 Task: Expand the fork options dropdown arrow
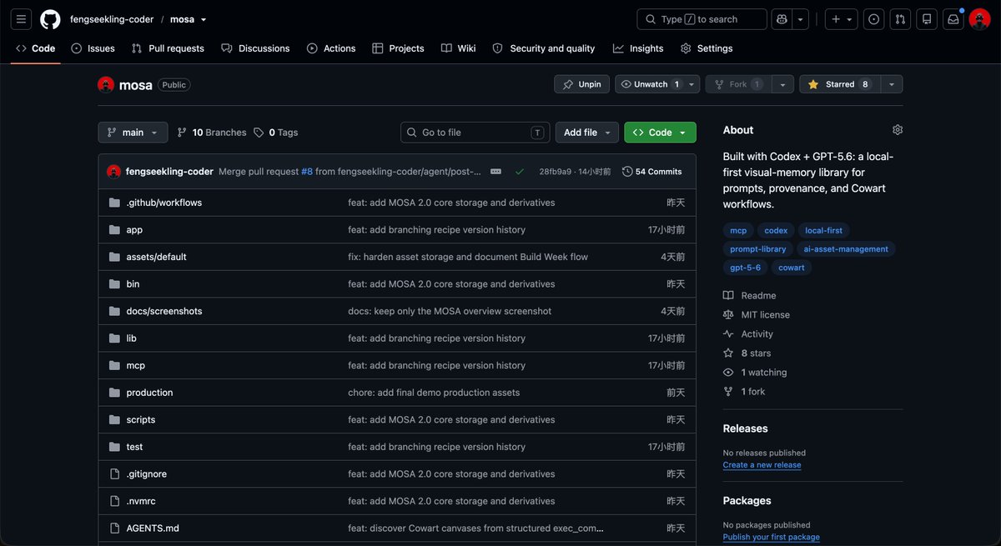782,84
